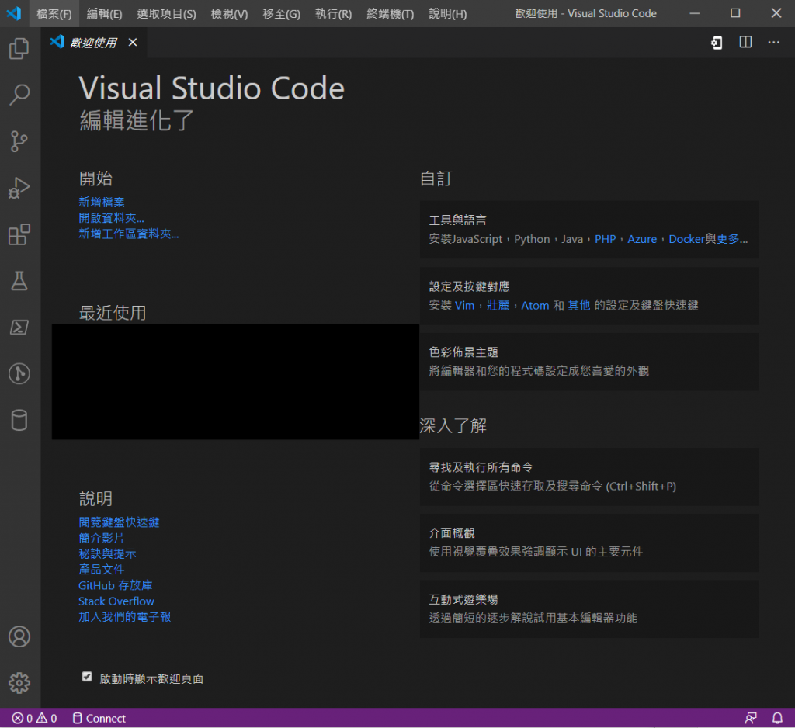Click the 新增工作區資料夾... link
795x728 pixels.
[x=129, y=234]
